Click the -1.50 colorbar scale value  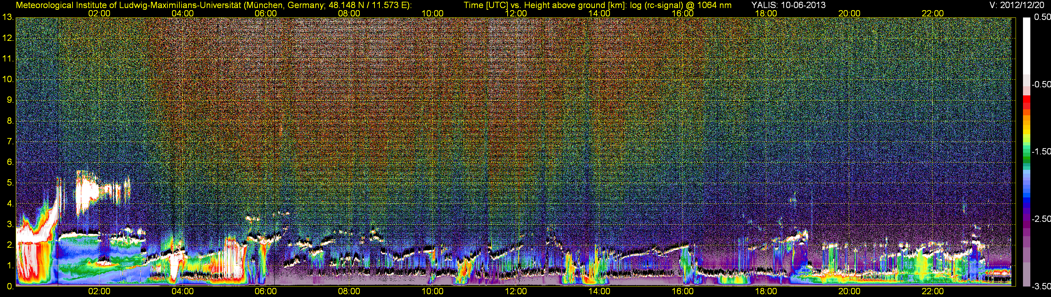tap(1041, 151)
